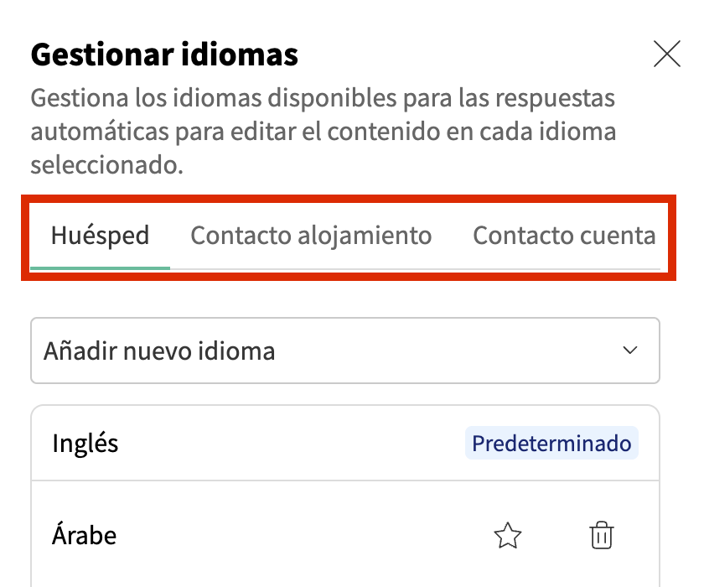Click the green underline beneath Huésped
Screen dimensions: 704x587
click(100, 268)
